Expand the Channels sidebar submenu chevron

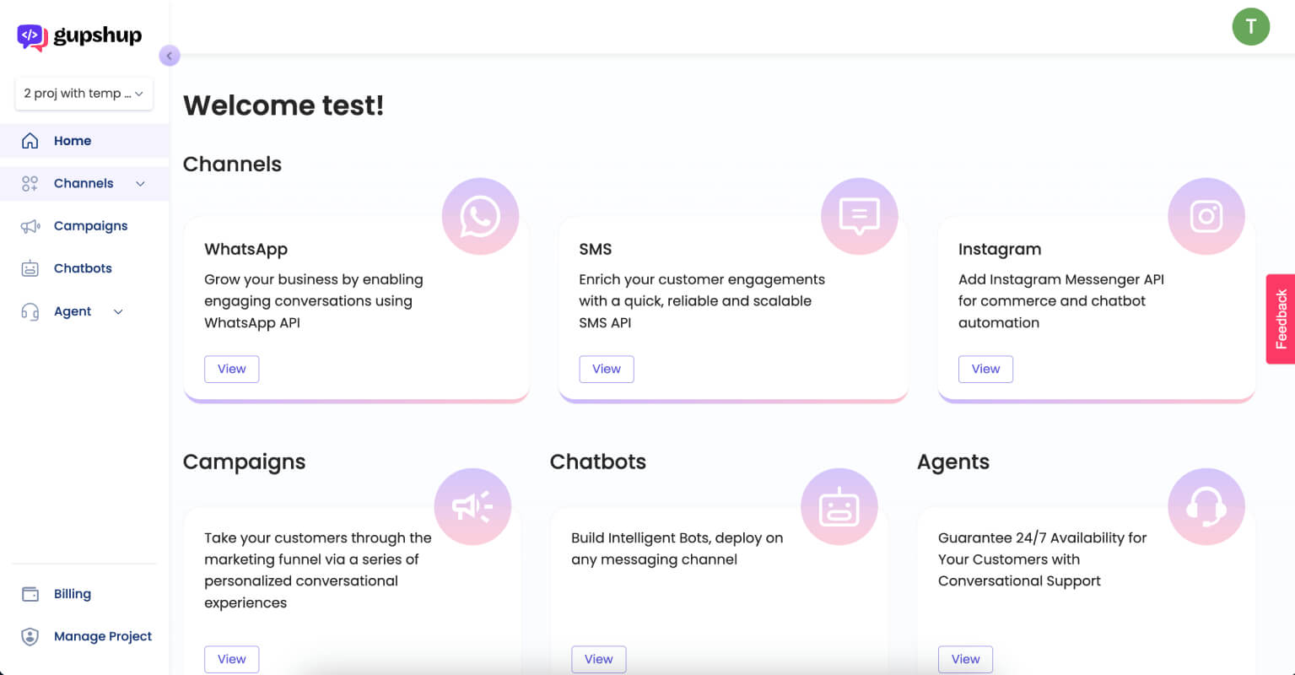[140, 184]
